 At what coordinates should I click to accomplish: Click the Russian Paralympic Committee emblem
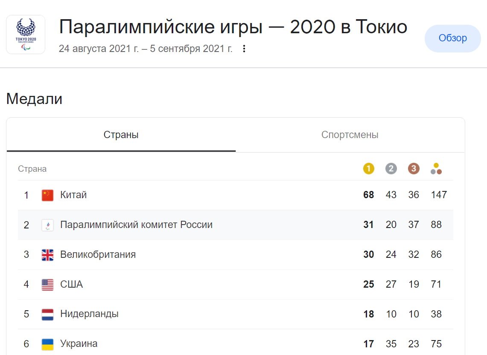tap(47, 225)
